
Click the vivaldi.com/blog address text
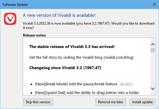(x=119, y=57)
